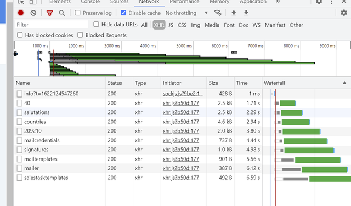Import HAR file upload arrow
The image size is (351, 206).
(x=234, y=13)
